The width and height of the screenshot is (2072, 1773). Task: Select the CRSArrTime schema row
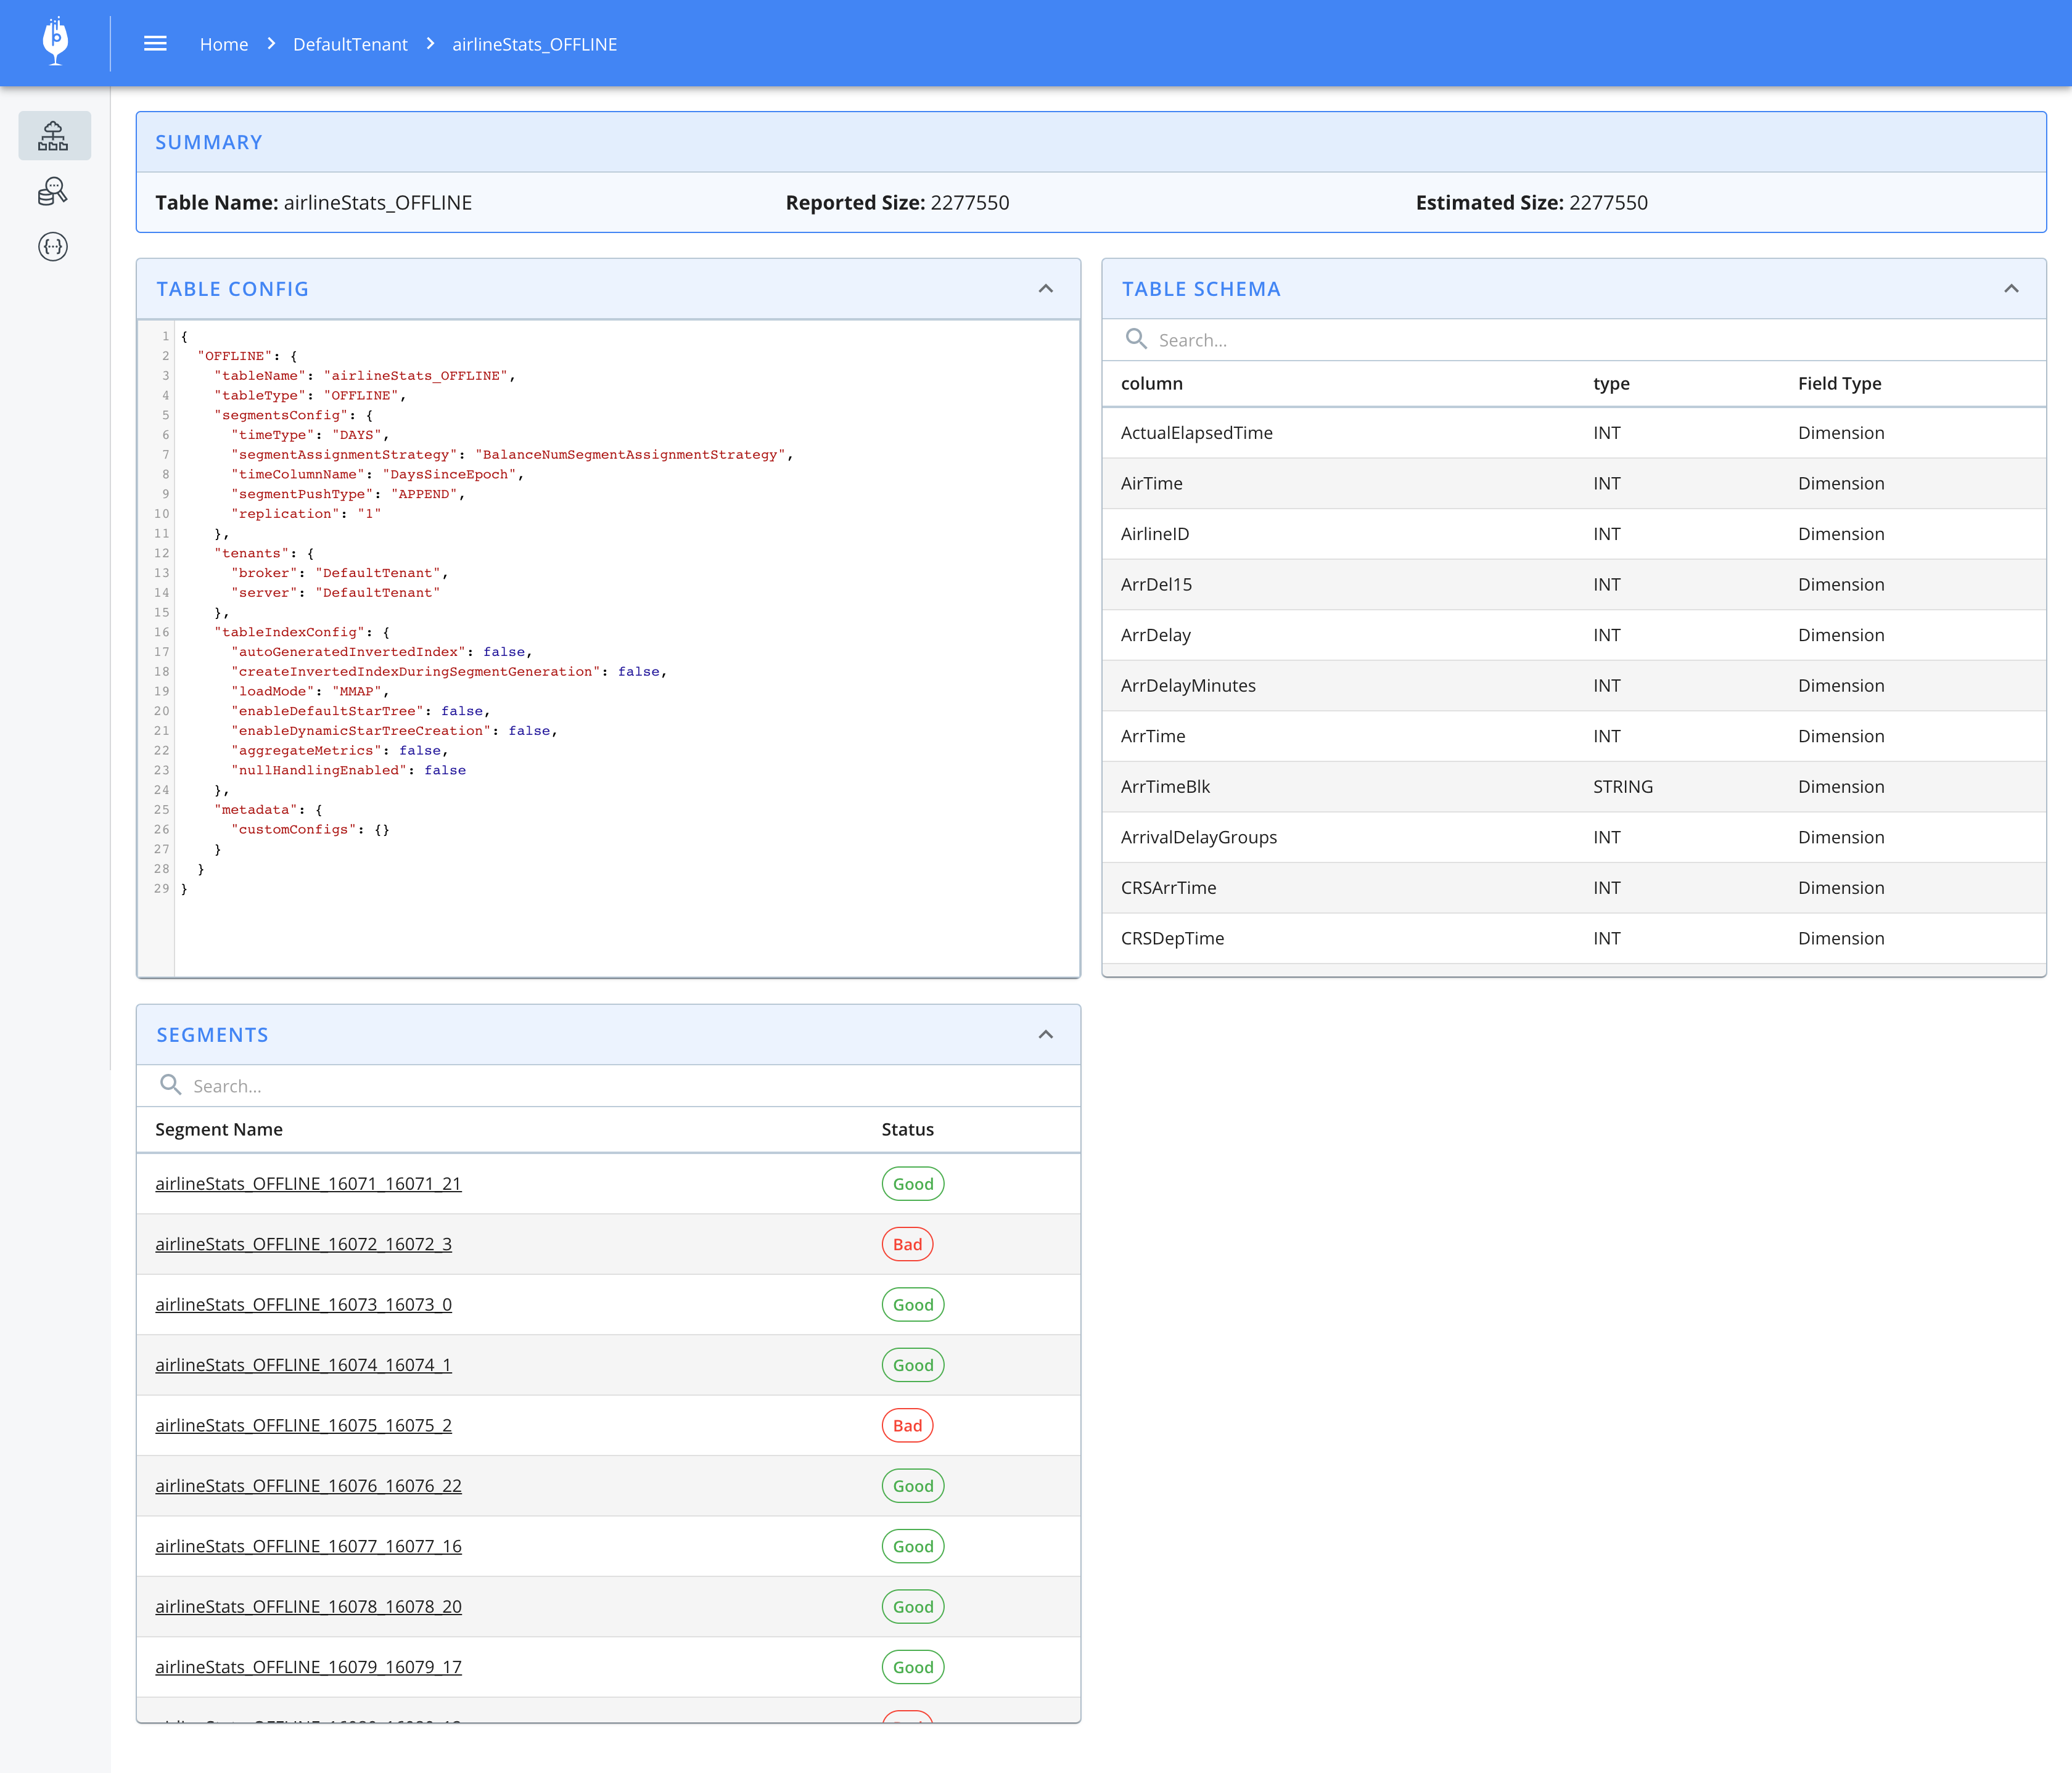click(x=1573, y=888)
